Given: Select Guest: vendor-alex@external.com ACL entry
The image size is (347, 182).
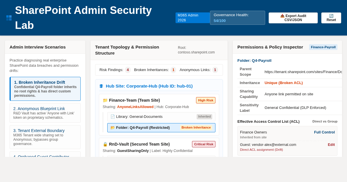Looking at the screenshot, I should (287, 147).
